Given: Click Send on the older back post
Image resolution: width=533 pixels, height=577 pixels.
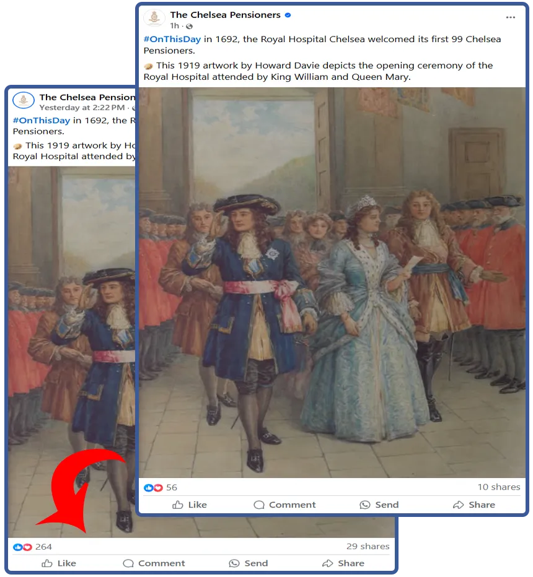Looking at the screenshot, I should point(249,563).
